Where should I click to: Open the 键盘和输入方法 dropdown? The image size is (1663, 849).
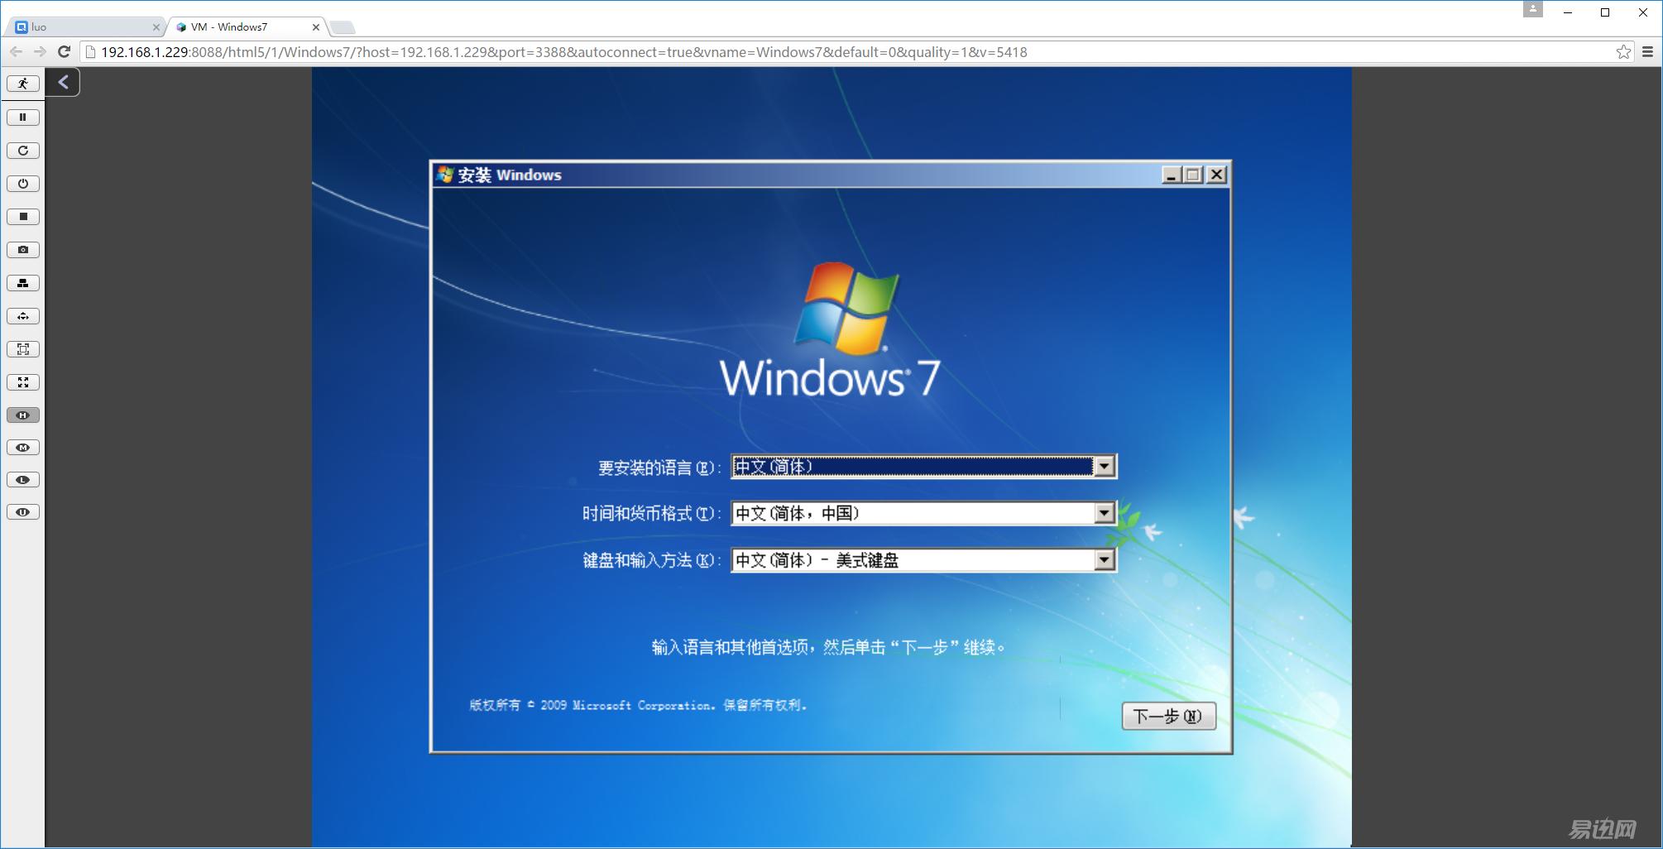(x=1104, y=560)
